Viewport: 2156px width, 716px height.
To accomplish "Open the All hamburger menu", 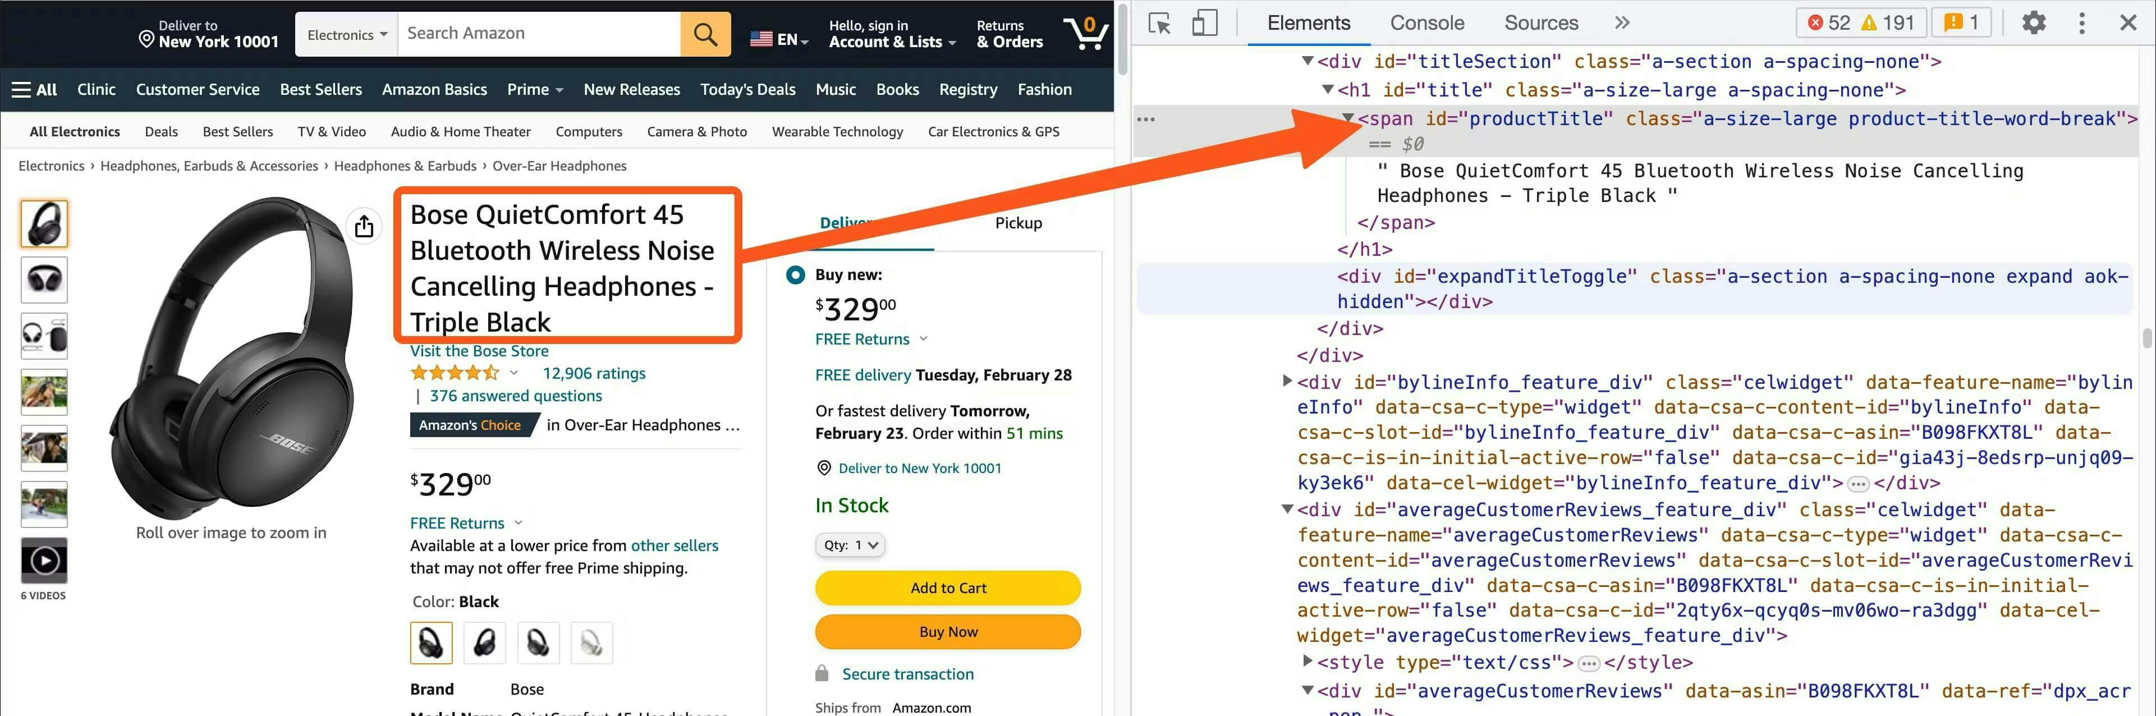I will [34, 90].
